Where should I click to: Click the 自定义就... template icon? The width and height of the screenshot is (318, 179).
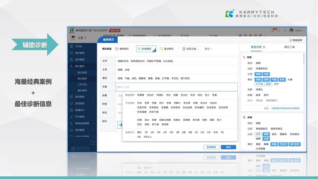[184, 49]
